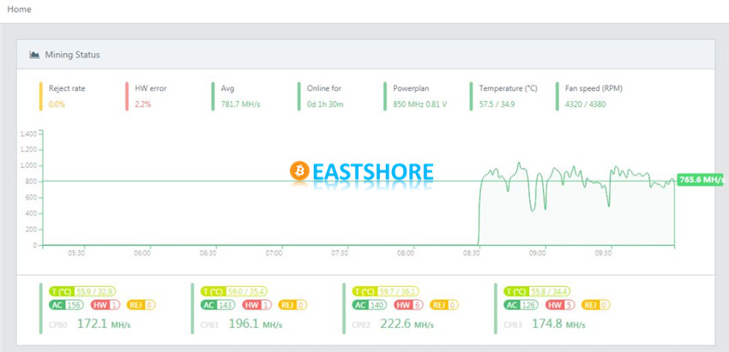Click the Mining Status chart icon

click(x=34, y=55)
